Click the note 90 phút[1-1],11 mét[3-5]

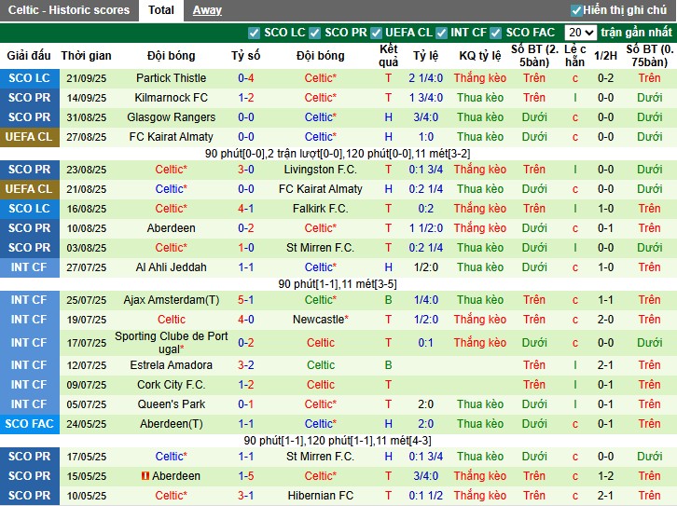(338, 284)
